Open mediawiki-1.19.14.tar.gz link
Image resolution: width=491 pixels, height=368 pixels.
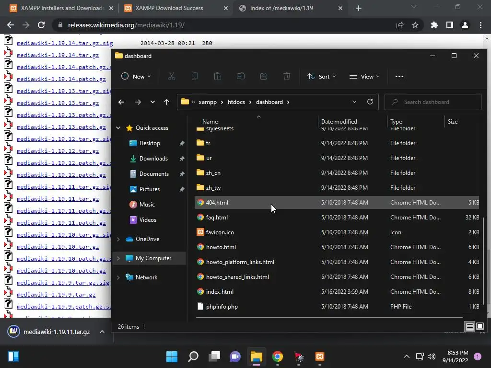pyautogui.click(x=58, y=55)
